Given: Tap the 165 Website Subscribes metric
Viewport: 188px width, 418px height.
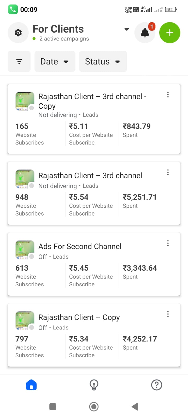Looking at the screenshot, I should [30, 134].
